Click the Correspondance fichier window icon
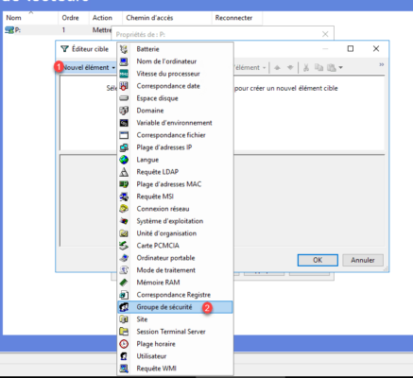 (x=124, y=135)
